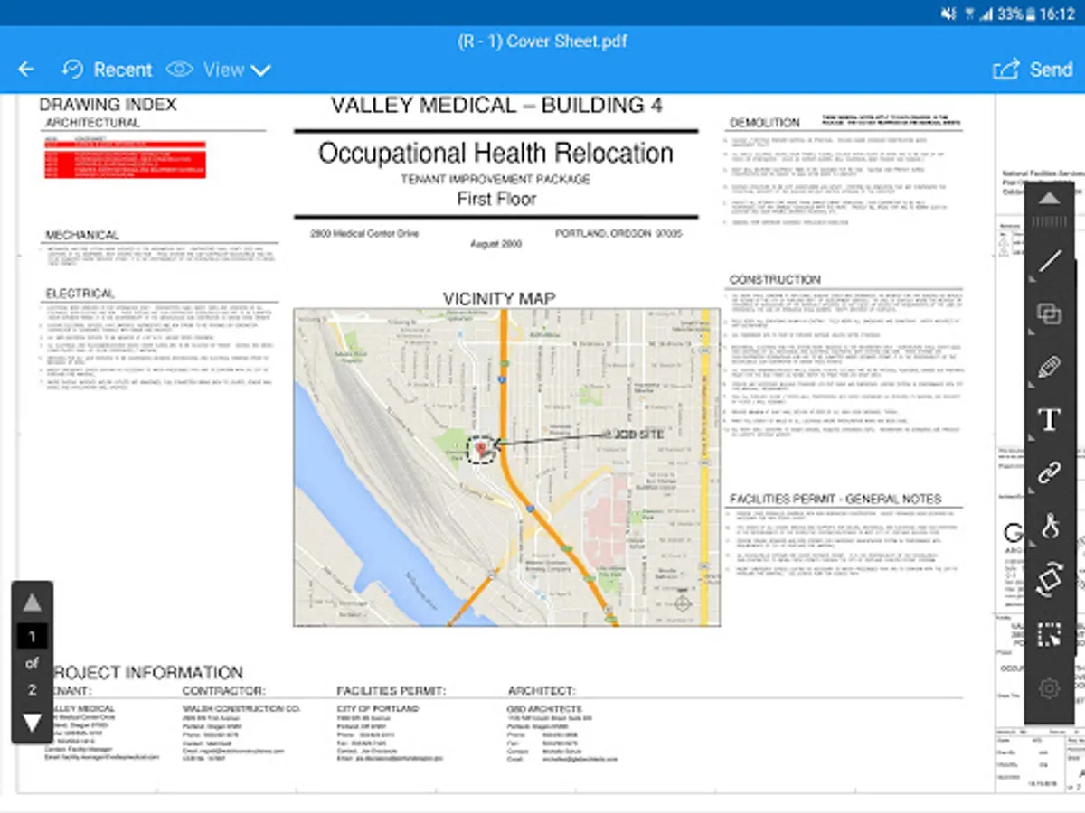
Task: Select the Shapes tool
Action: coord(1049,314)
